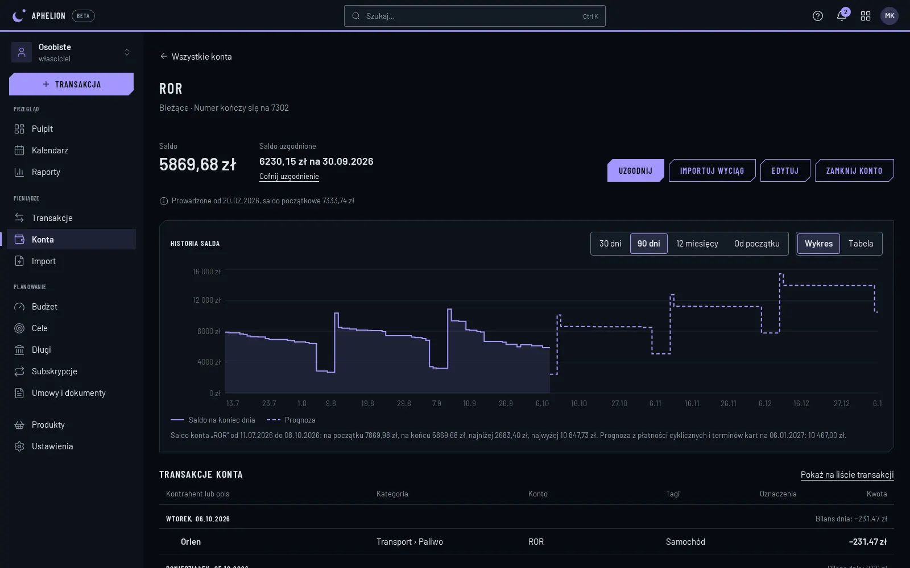Click the Kalendarz calendar icon
This screenshot has width=910, height=568.
19,151
